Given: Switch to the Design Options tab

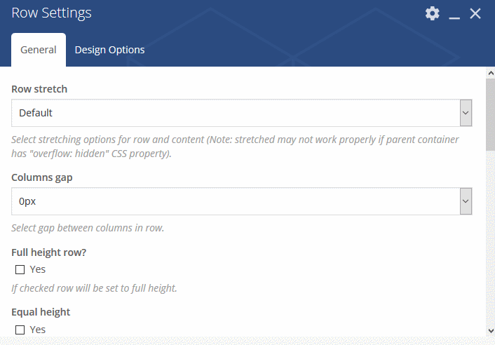Looking at the screenshot, I should click(109, 50).
